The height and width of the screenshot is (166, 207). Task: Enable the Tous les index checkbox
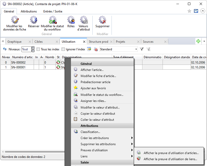tap(38, 49)
